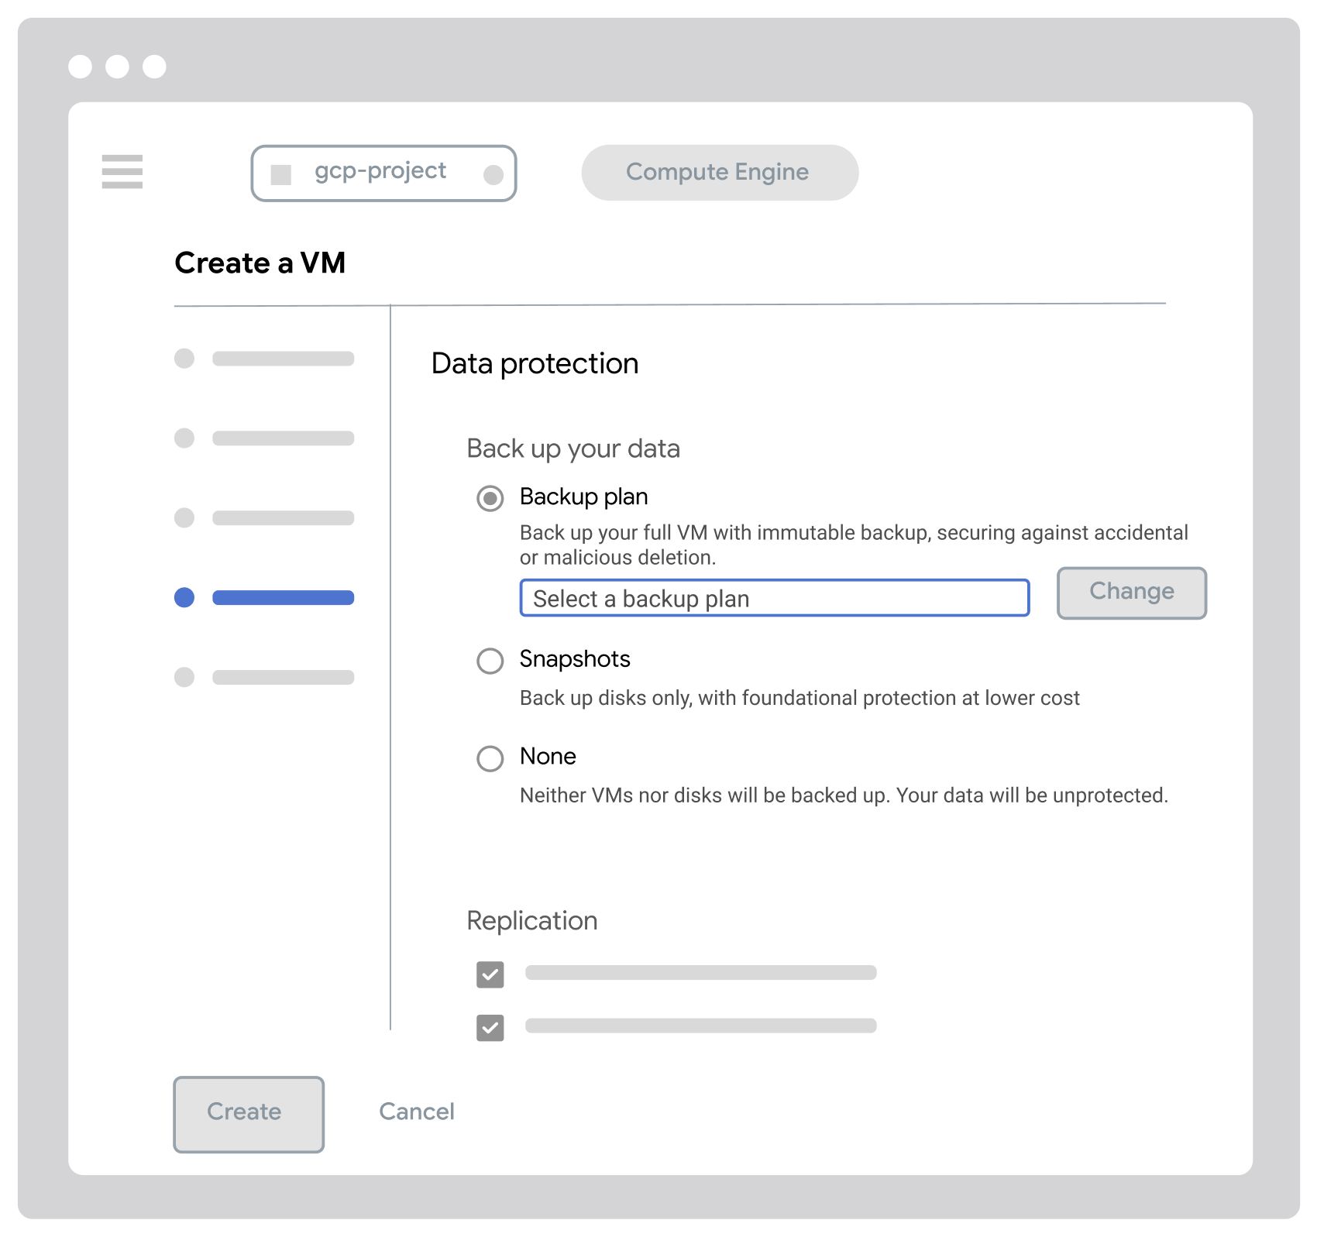Select the Snapshots radio option
This screenshot has height=1237, width=1317.
click(x=490, y=661)
